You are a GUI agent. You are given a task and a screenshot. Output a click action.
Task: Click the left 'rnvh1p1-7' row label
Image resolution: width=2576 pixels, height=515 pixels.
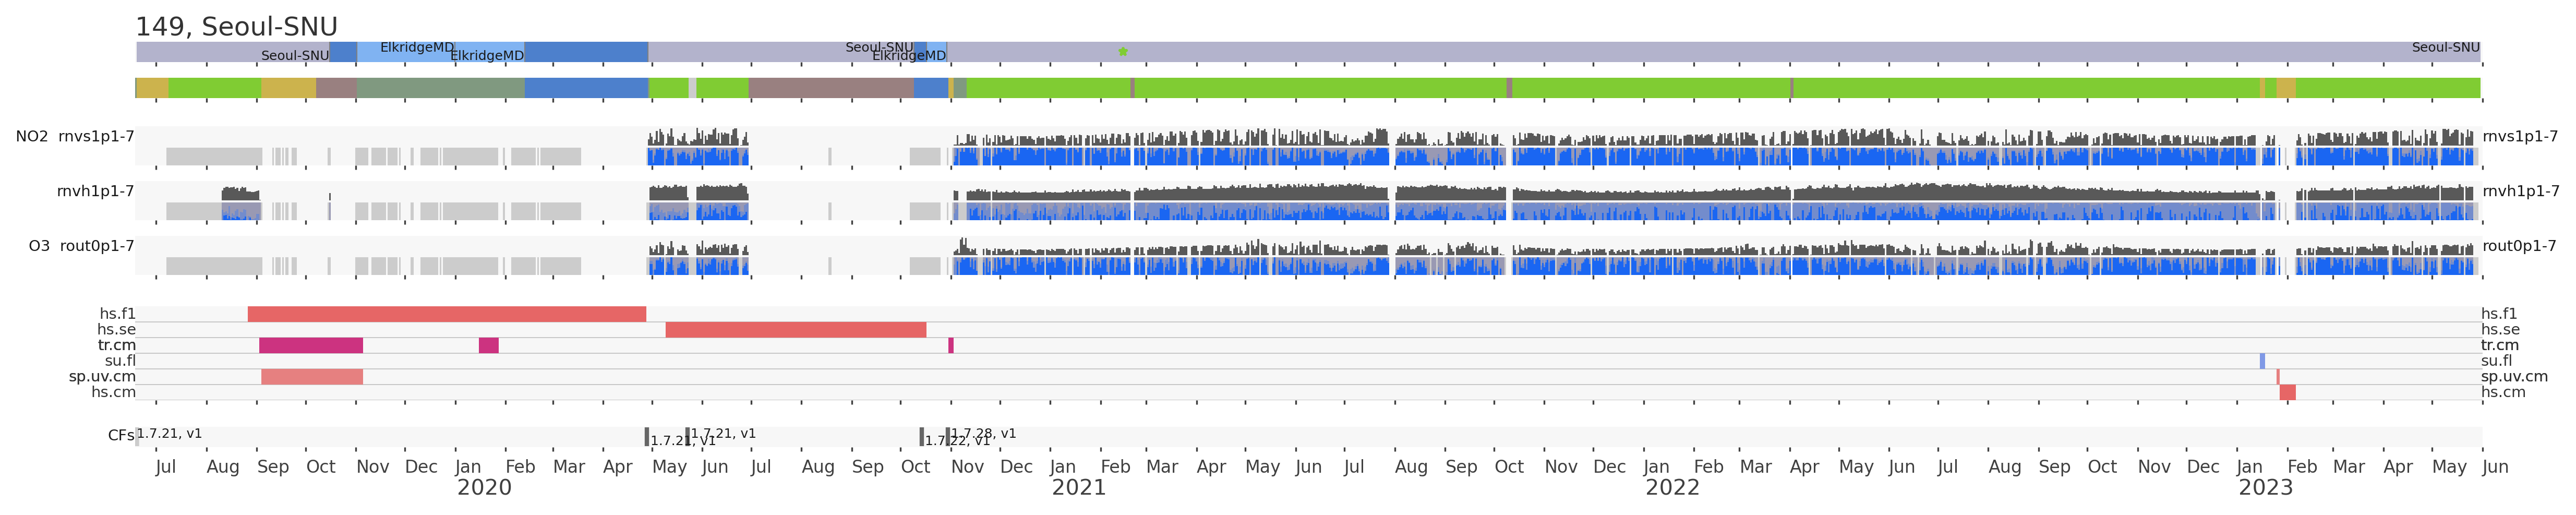95,191
